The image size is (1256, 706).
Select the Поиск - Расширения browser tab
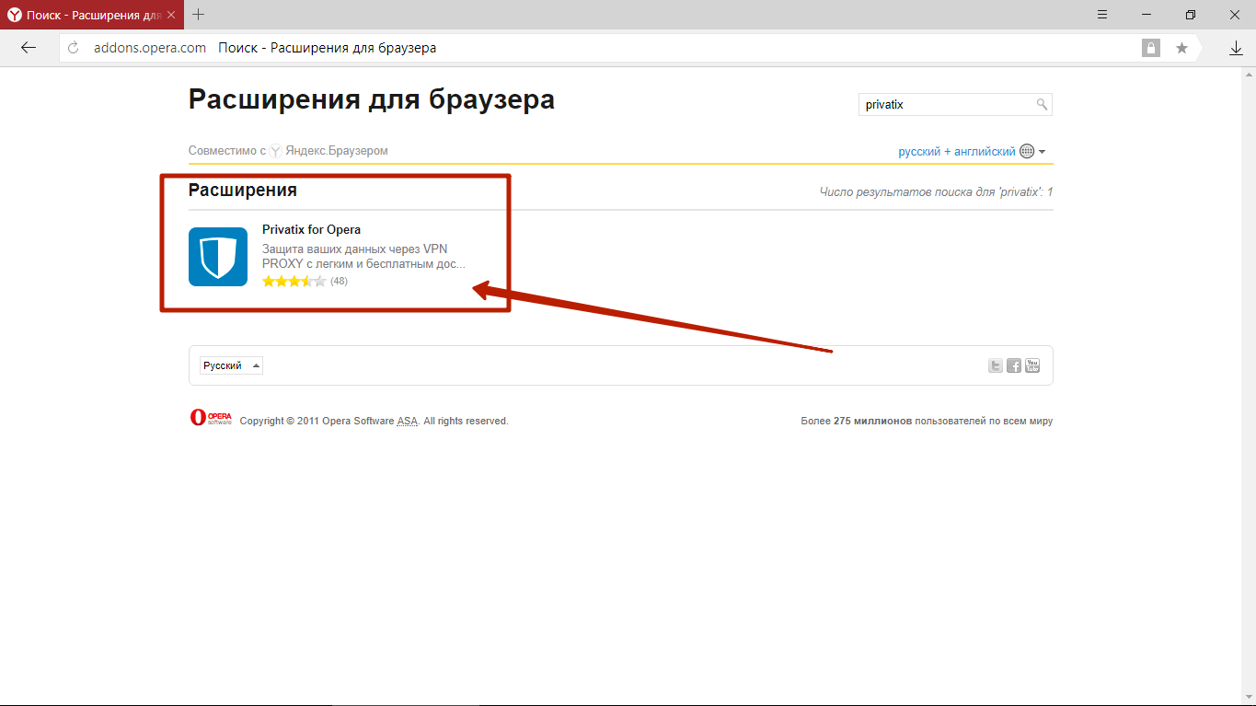coord(92,15)
